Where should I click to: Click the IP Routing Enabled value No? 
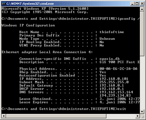[102, 42]
